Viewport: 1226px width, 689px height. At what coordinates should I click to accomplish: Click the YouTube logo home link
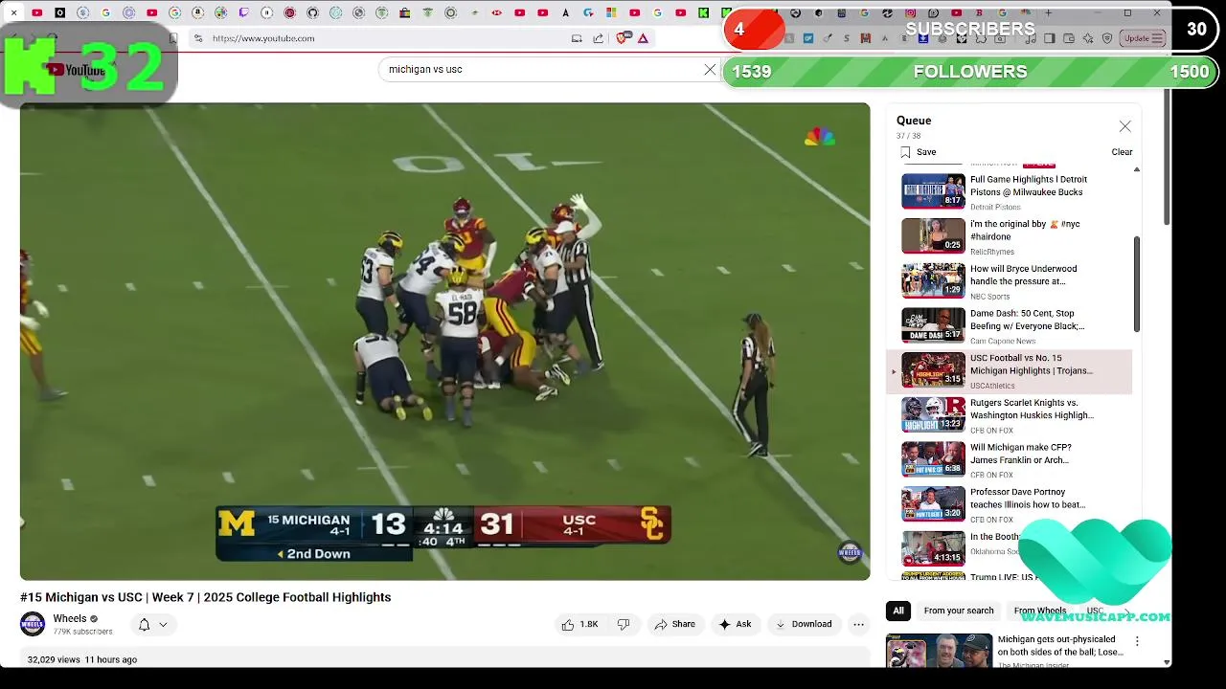pyautogui.click(x=77, y=70)
